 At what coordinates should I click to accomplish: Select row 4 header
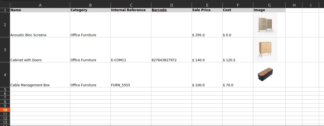(5, 75)
